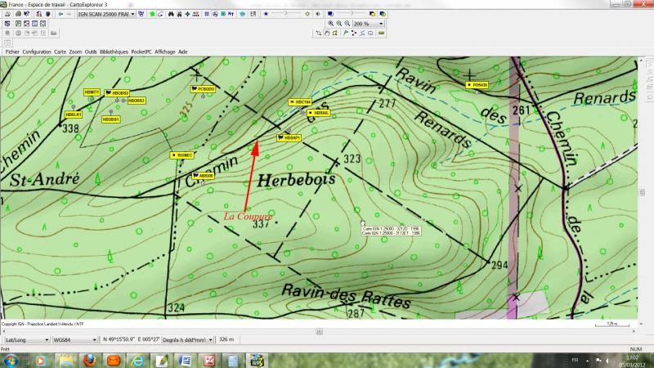Open search with the first binoculars icon
This screenshot has height=368, width=654.
171,14
